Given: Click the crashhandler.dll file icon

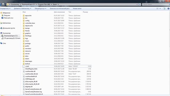Looking at the screenshot, I should click(24, 71).
